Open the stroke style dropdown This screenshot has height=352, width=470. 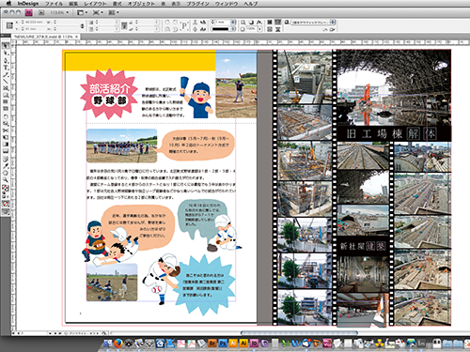tap(233, 29)
